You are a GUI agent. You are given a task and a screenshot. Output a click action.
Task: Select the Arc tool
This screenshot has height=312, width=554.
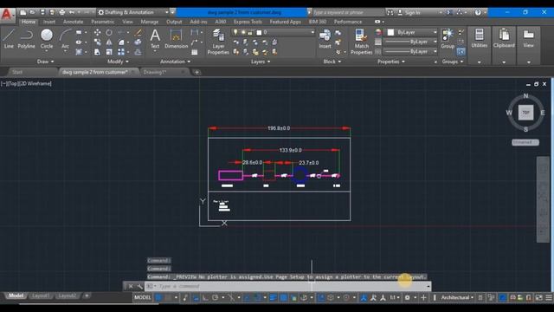(65, 39)
